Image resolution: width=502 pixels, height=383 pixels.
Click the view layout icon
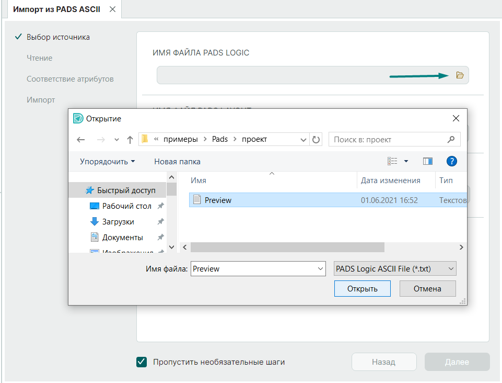tap(392, 161)
